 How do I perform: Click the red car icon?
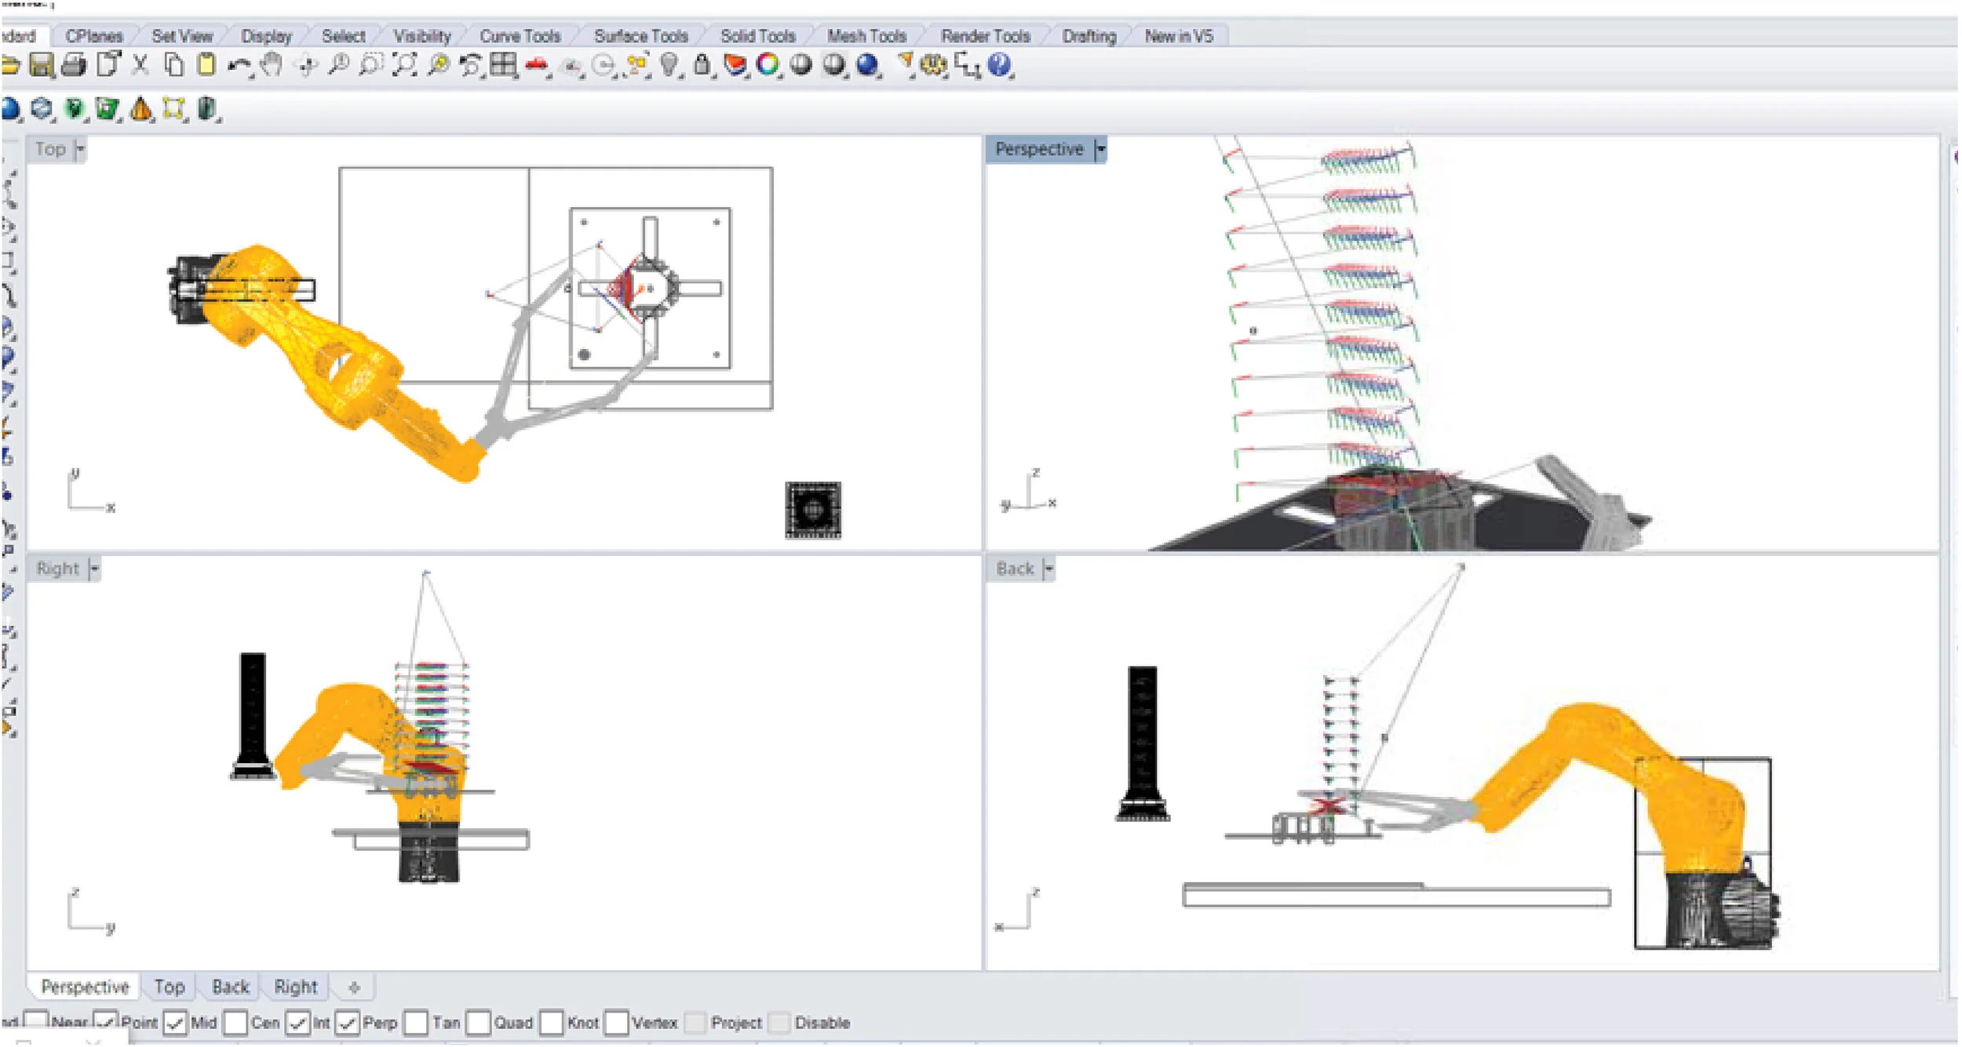coord(537,66)
